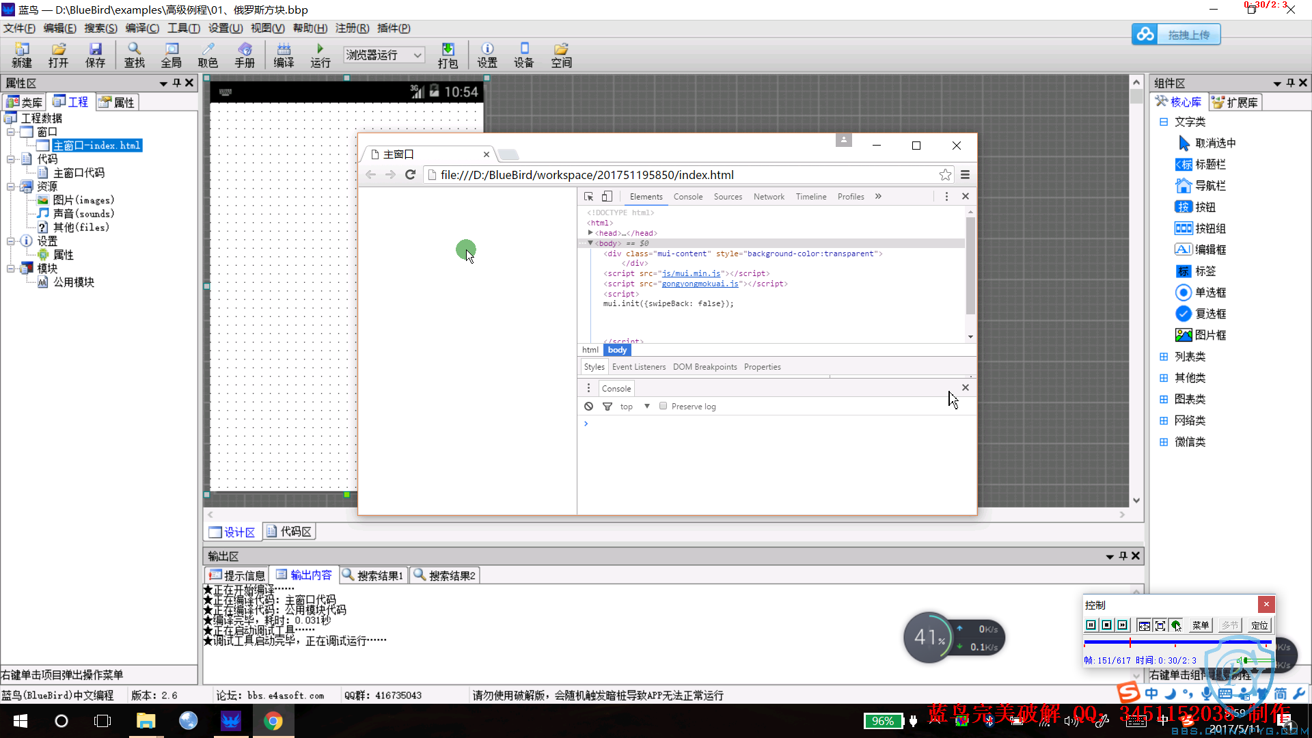
Task: Toggle Preserve log checkbox in Console
Action: coord(662,405)
